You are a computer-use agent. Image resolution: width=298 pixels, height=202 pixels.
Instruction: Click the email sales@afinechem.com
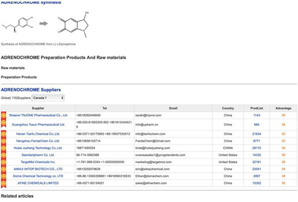click(151, 183)
